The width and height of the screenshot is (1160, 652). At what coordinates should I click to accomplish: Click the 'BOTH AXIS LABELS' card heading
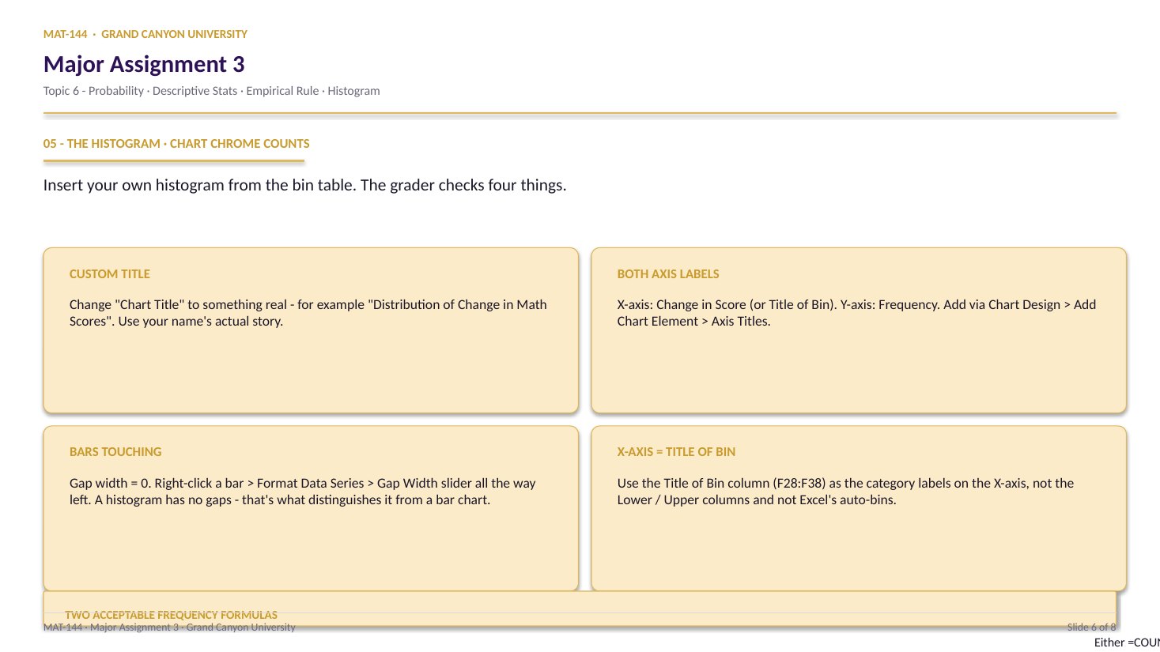click(668, 274)
